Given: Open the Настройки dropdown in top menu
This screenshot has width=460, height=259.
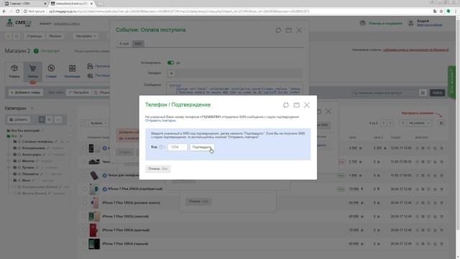Looking at the screenshot, I should tap(86, 36).
